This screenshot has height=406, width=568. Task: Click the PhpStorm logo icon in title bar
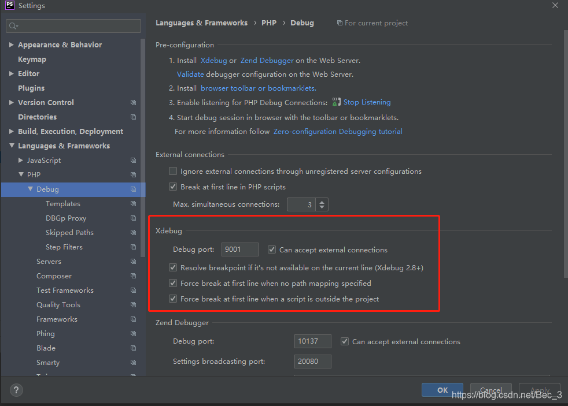coord(10,5)
